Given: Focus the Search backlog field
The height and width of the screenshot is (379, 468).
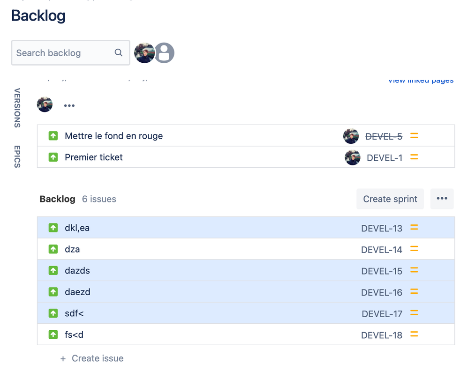Looking at the screenshot, I should [70, 53].
